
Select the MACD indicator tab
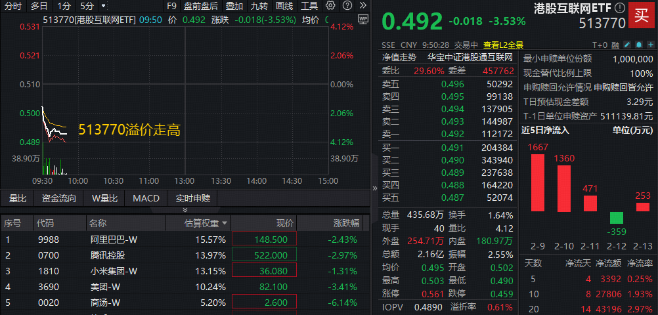point(146,198)
